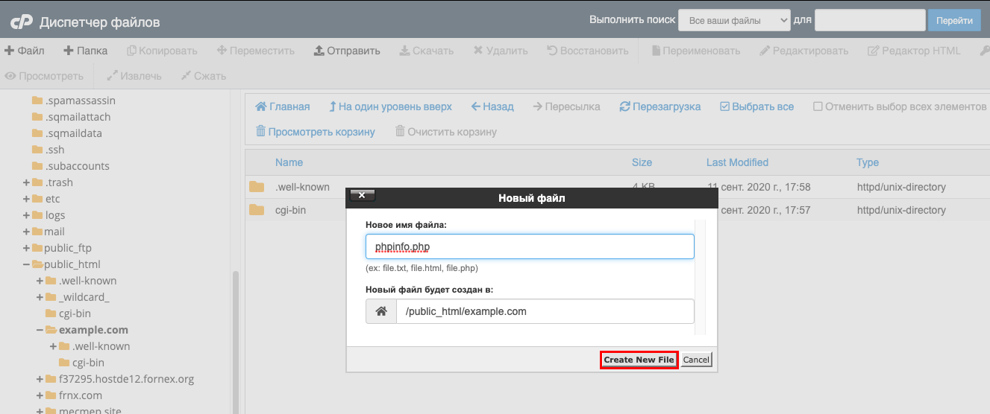Collapse the example.com tree node
Image resolution: width=990 pixels, height=414 pixels.
[40, 330]
